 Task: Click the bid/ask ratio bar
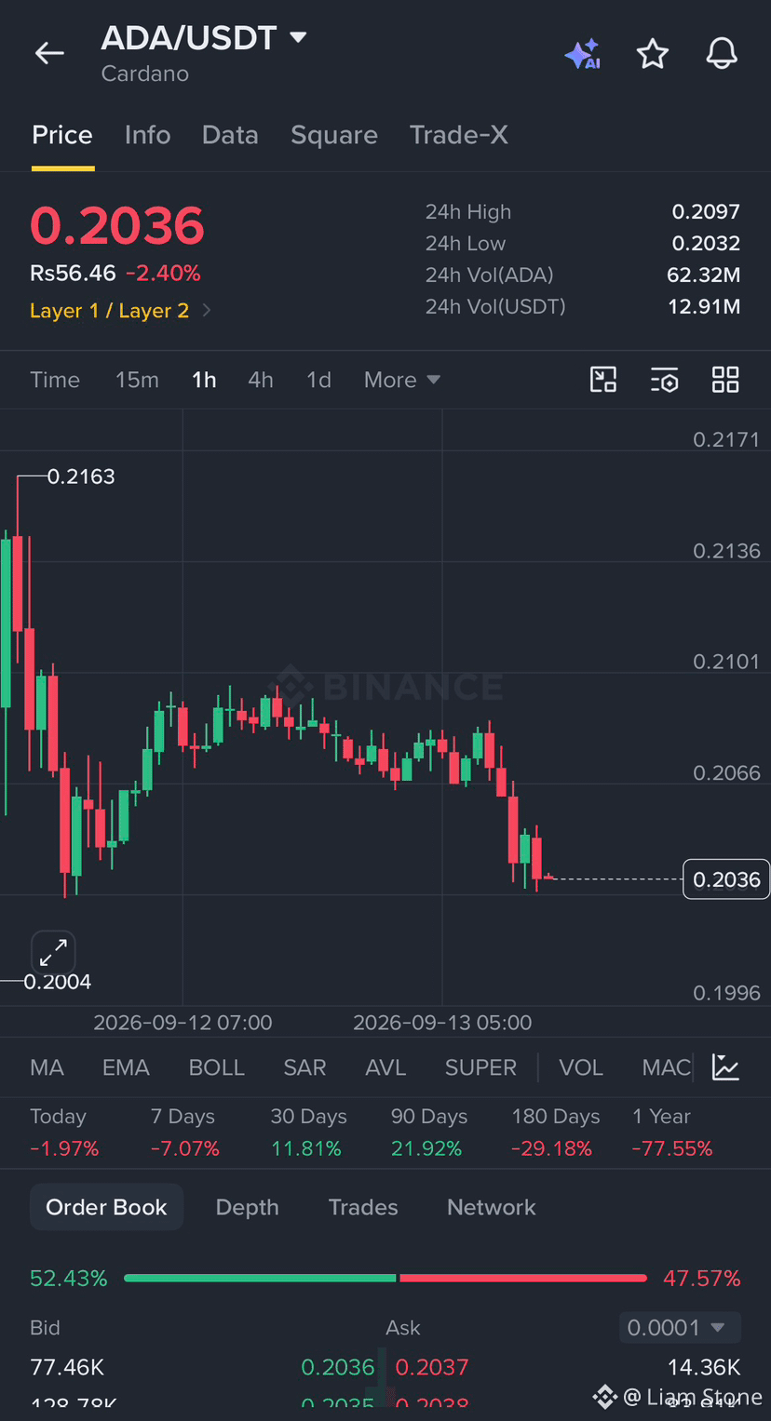tap(385, 1279)
